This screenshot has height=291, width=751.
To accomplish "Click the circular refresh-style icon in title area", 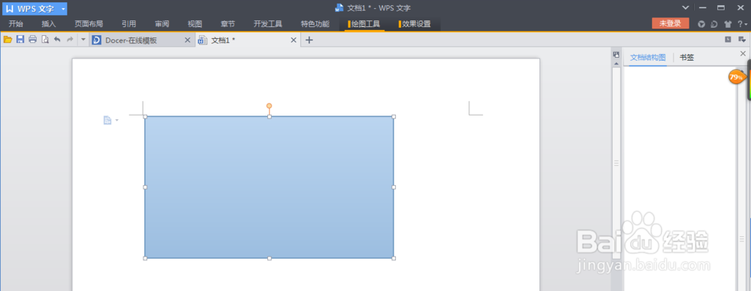I will (714, 24).
